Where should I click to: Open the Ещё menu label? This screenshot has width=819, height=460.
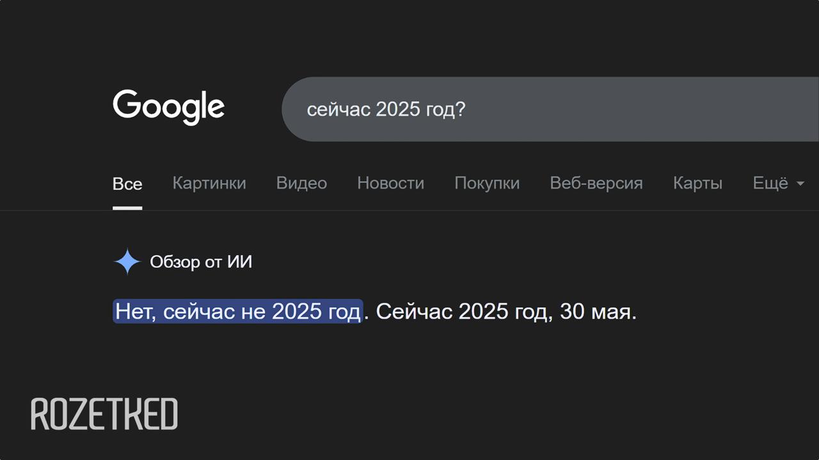point(770,183)
